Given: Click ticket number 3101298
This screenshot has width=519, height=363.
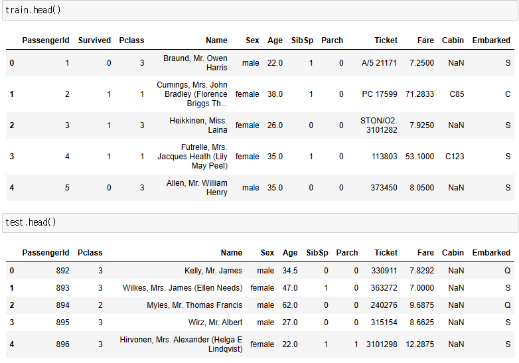Looking at the screenshot, I should click(382, 344).
